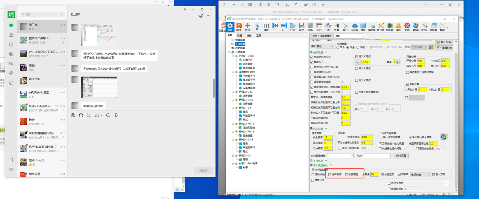Uncheck the 分析曲面 checkbox
This screenshot has width=479, height=199.
330,175
